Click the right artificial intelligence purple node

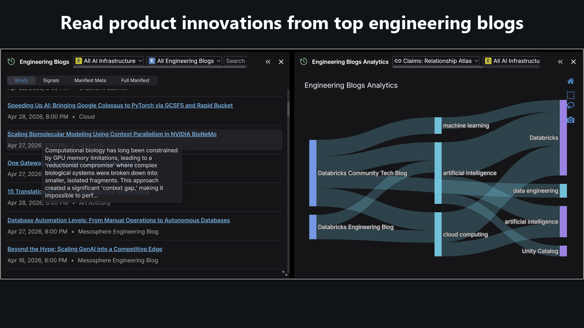563,221
